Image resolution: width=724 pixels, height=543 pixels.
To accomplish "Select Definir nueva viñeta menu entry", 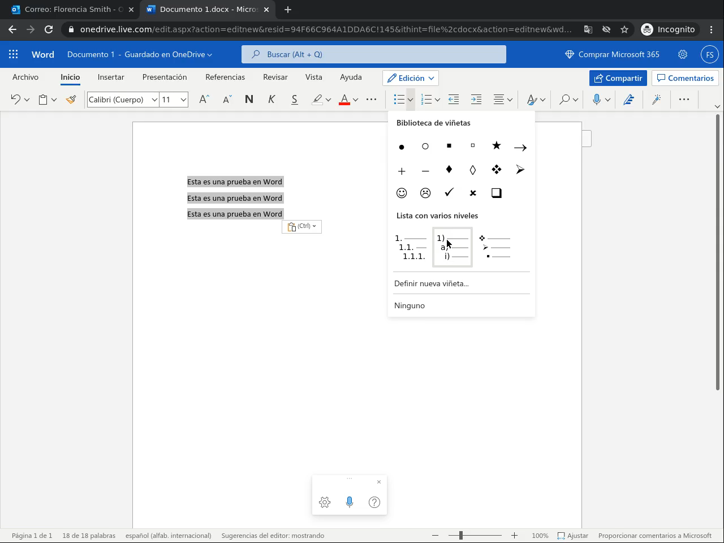I will pyautogui.click(x=432, y=283).
